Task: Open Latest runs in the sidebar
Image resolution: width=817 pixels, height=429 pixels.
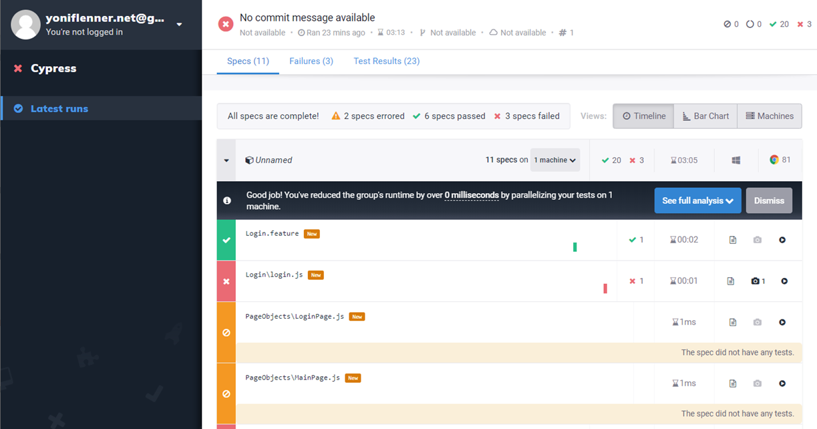Action: [x=59, y=108]
